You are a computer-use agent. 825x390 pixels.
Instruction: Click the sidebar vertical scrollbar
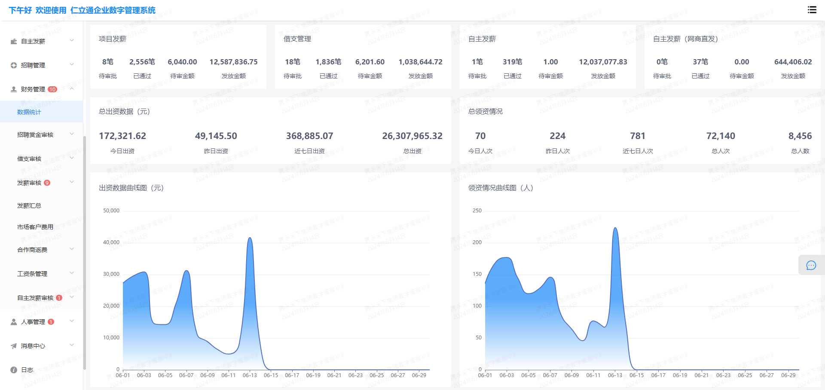pyautogui.click(x=85, y=252)
